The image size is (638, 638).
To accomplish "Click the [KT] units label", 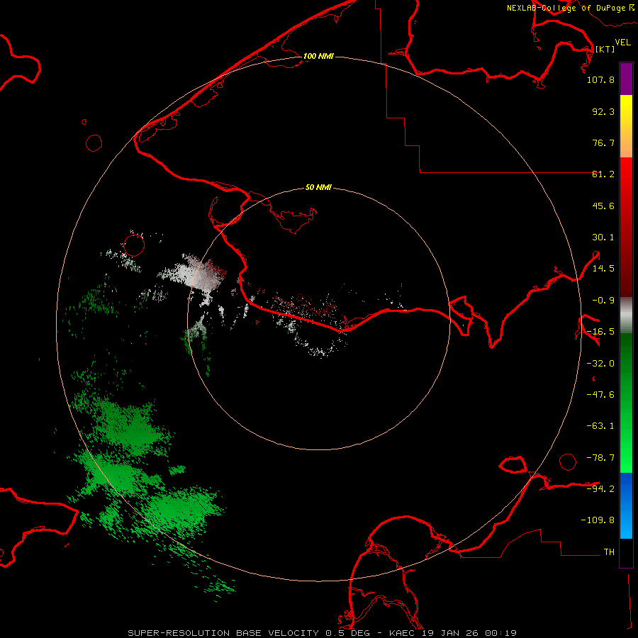I will click(x=605, y=49).
